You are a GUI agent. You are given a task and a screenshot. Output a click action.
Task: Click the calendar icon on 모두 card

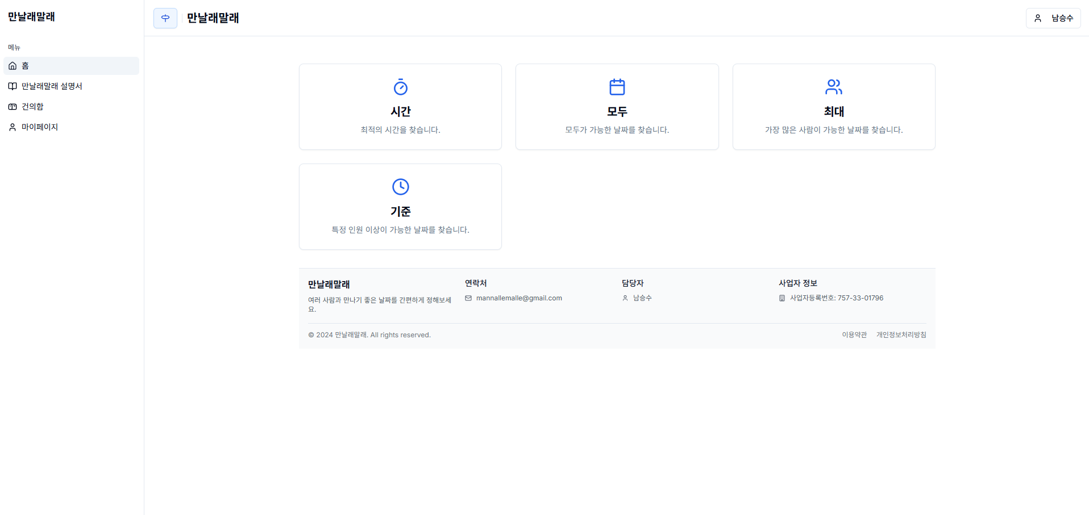coord(617,87)
